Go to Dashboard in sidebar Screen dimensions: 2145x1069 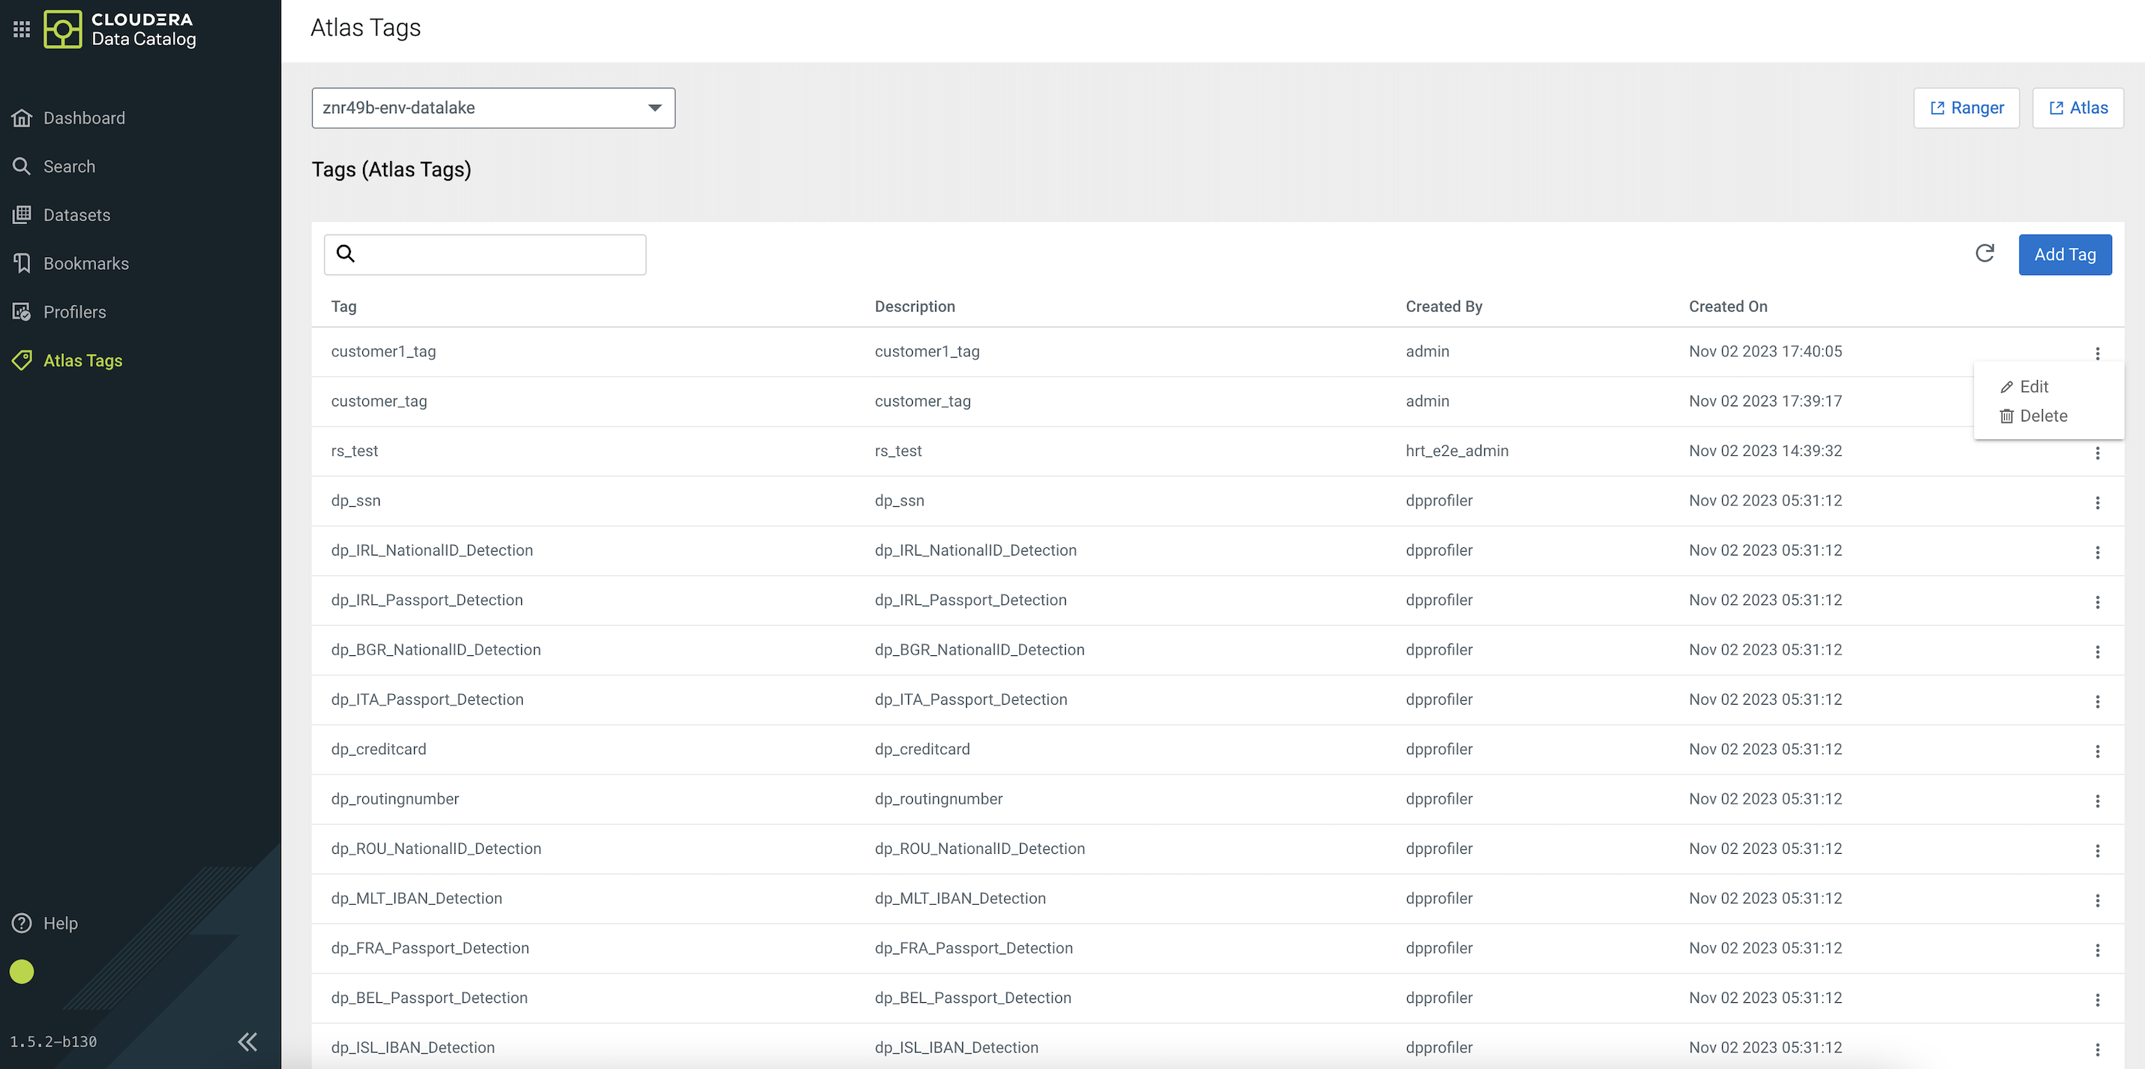tap(83, 118)
